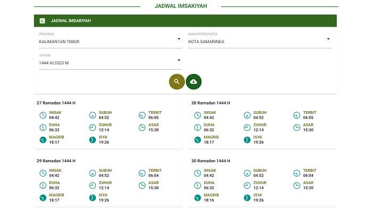Click Terbit clock icon for 29 Ramadan
The height and width of the screenshot is (209, 373).
[142, 173]
